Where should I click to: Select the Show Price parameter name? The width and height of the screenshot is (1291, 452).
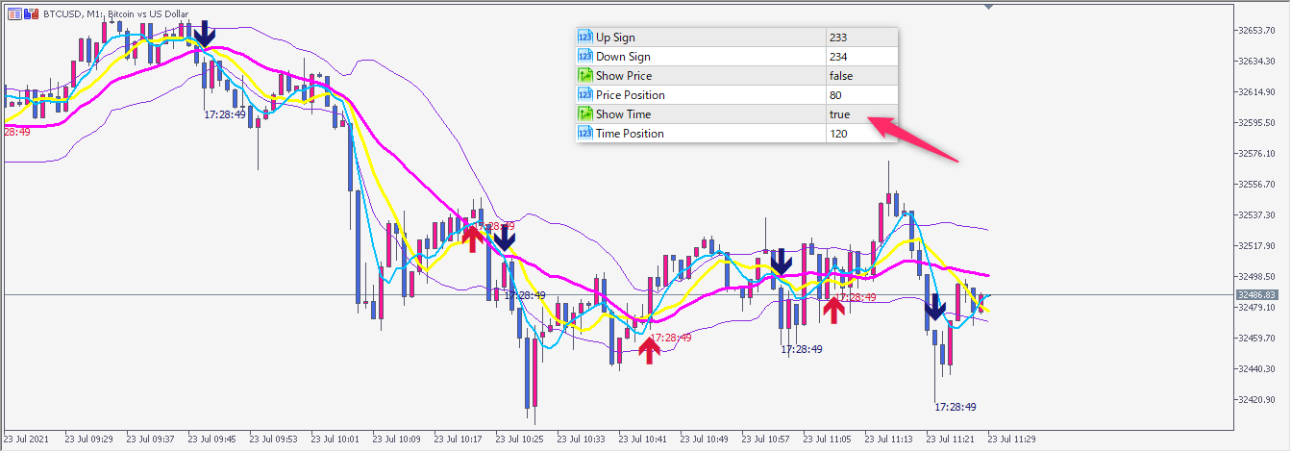(x=624, y=76)
